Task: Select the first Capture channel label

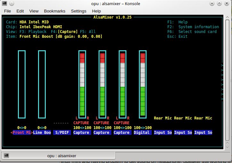Action: coord(82,132)
